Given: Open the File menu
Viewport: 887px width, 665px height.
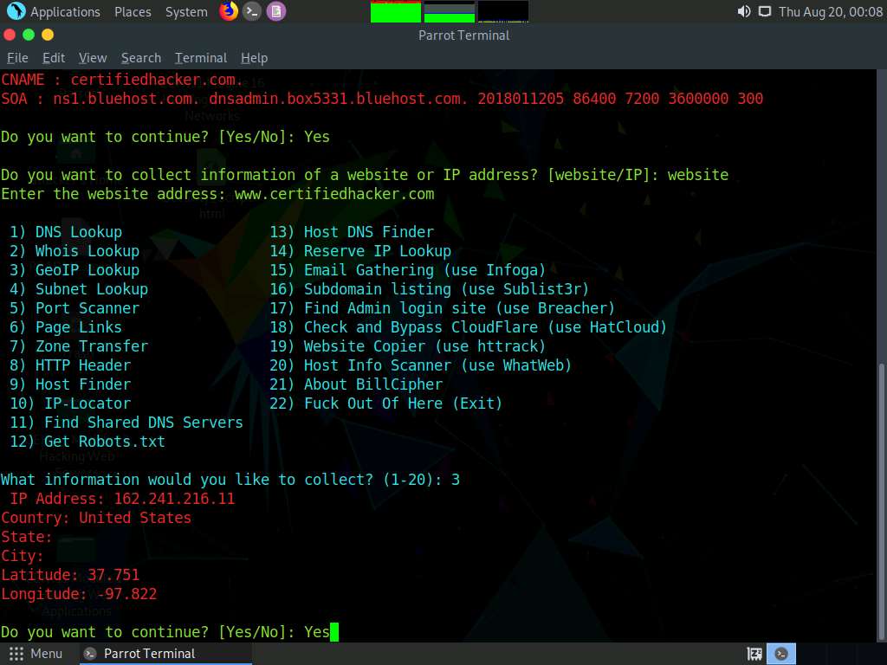Looking at the screenshot, I should [17, 58].
